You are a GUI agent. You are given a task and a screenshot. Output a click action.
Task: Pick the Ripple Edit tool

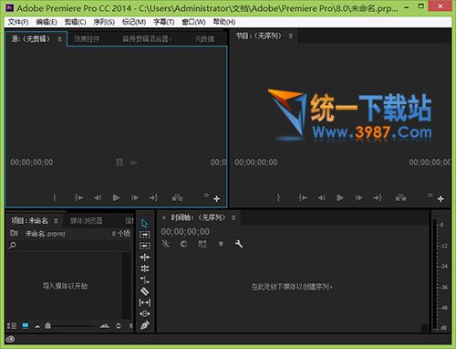tap(145, 257)
